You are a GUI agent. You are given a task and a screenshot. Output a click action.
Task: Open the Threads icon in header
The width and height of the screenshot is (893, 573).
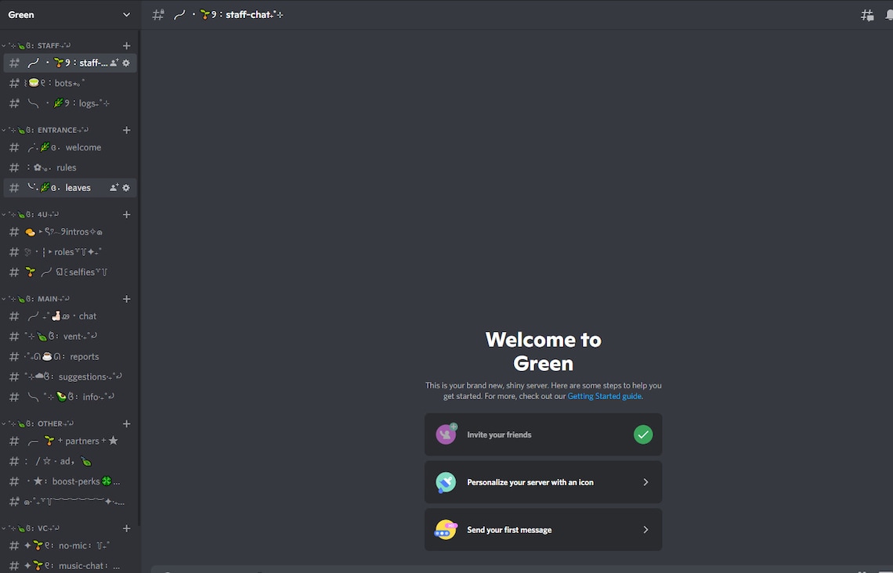pyautogui.click(x=867, y=16)
